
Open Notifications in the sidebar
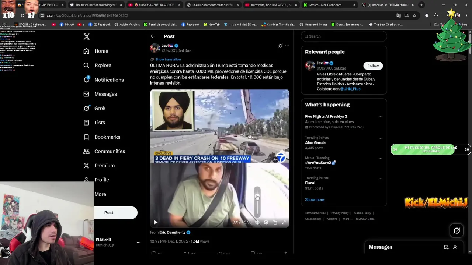tap(104, 80)
